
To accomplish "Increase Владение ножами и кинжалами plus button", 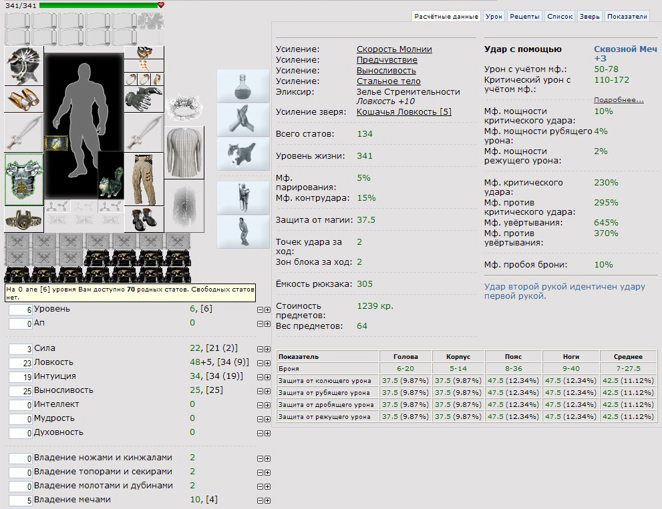I will [x=267, y=458].
